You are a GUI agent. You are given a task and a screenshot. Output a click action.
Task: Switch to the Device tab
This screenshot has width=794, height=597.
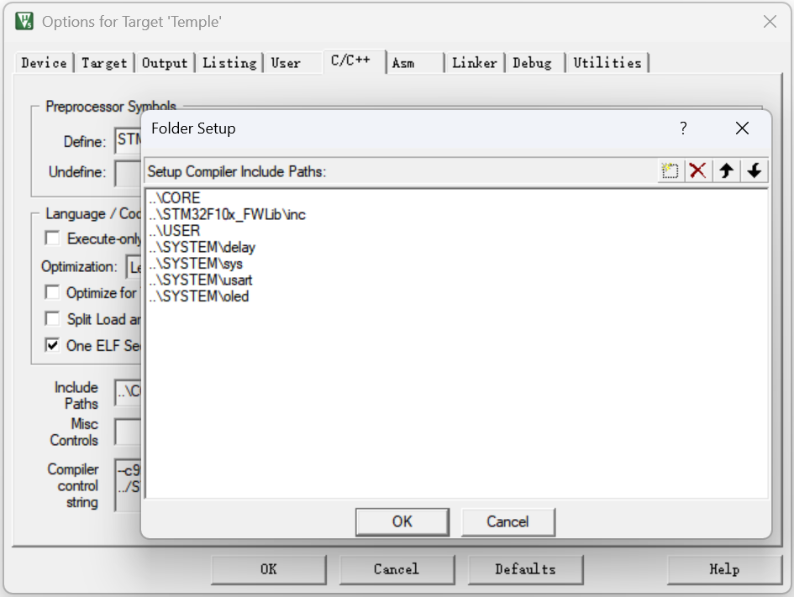pyautogui.click(x=44, y=63)
